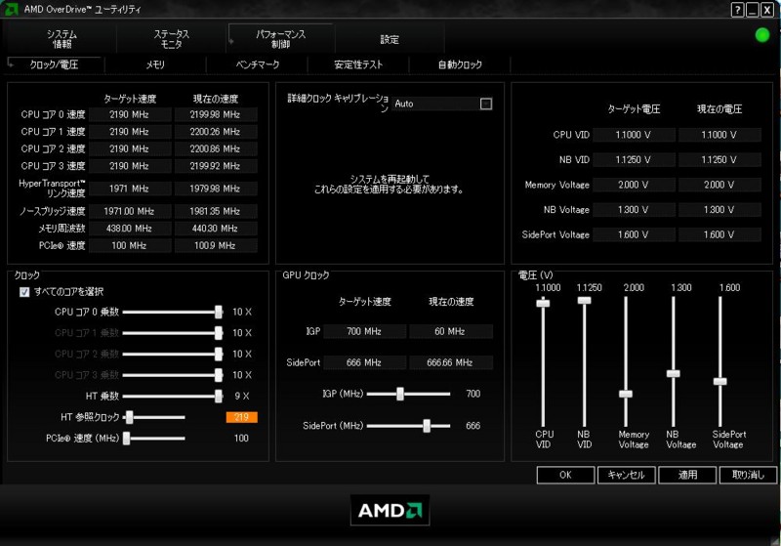
Task: Click the NB VID vertical slider handle
Action: click(x=584, y=301)
